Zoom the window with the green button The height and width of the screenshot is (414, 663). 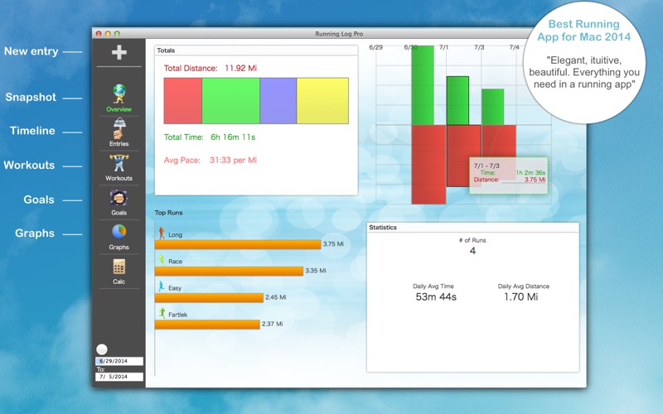117,34
